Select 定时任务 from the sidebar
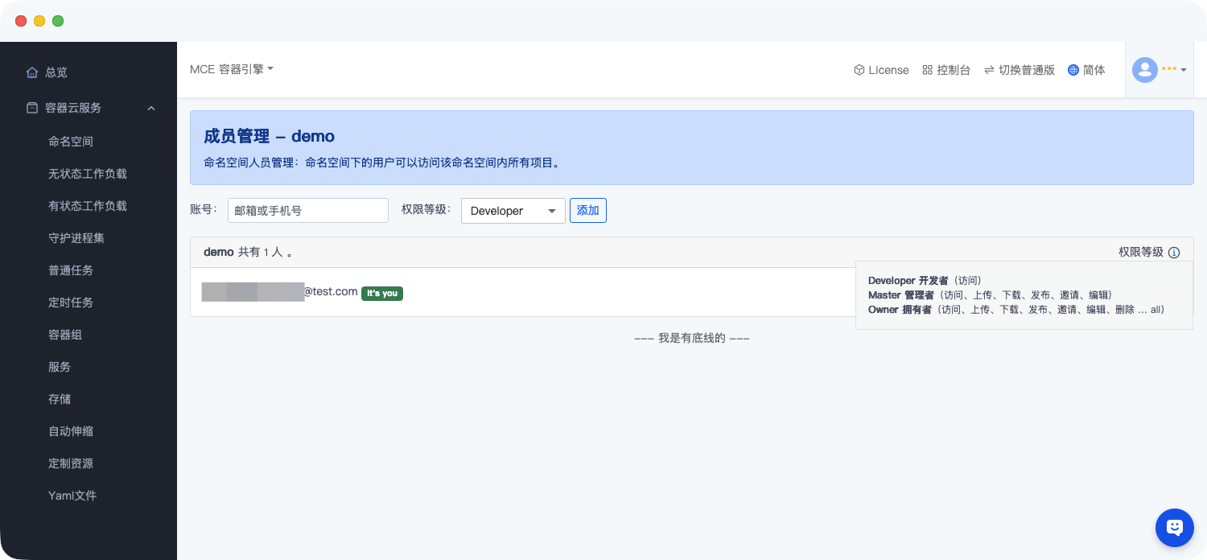Image resolution: width=1207 pixels, height=560 pixels. (x=71, y=303)
